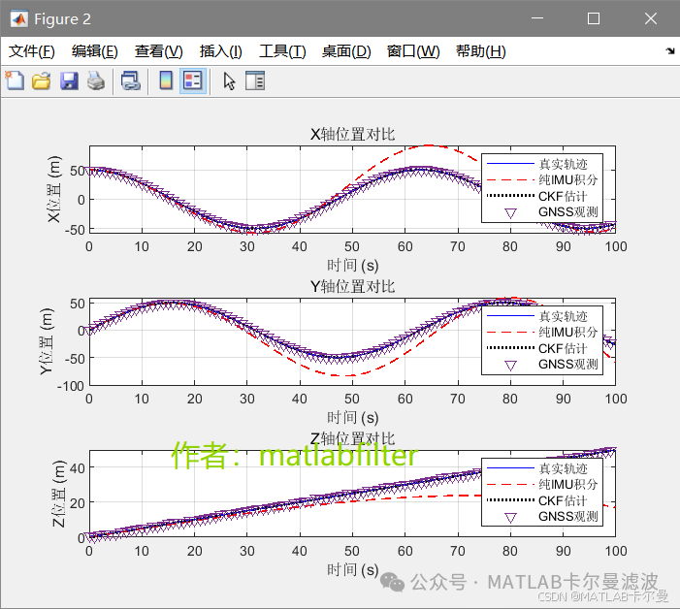Open file using the folder icon
This screenshot has height=609, width=680.
click(42, 81)
